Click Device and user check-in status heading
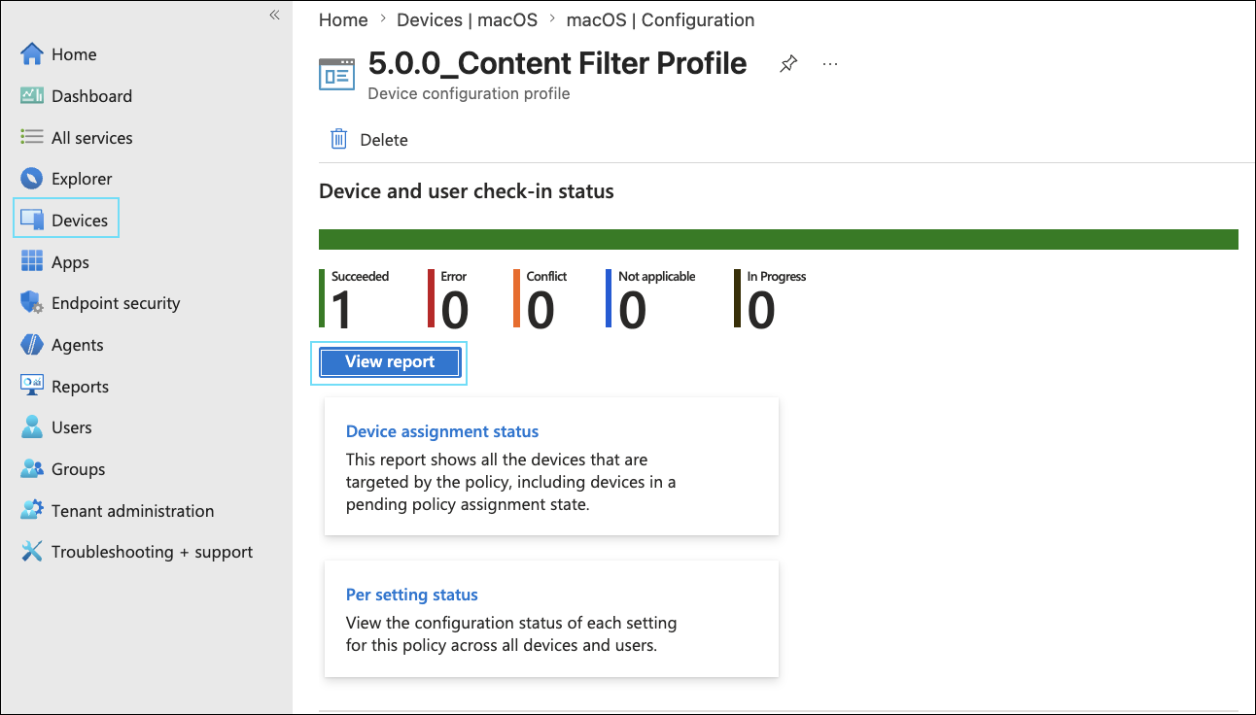Viewport: 1256px width, 715px height. tap(467, 191)
